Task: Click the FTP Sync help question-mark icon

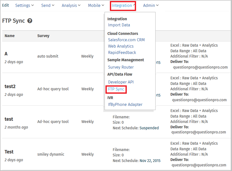Action: tap(30, 21)
